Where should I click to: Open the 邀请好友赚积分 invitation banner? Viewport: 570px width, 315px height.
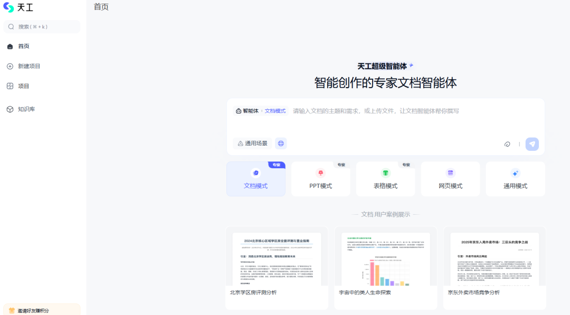tap(42, 310)
